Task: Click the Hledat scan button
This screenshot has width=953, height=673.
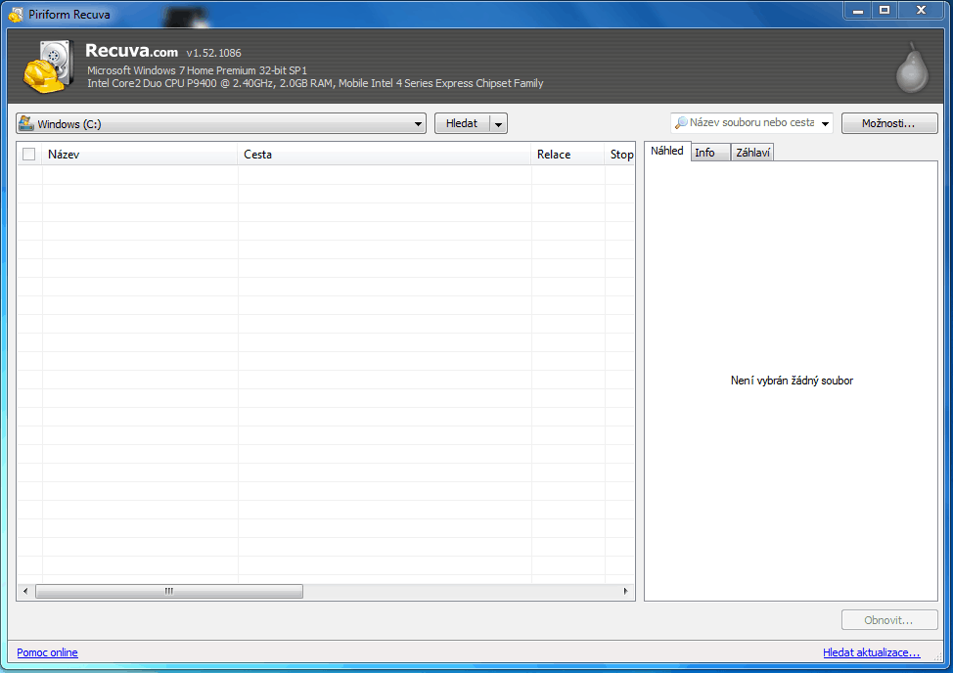Action: (x=462, y=123)
